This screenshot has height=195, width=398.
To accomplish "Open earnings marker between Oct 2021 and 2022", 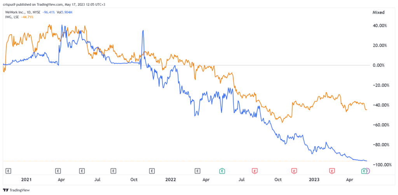I will pos(152,171).
